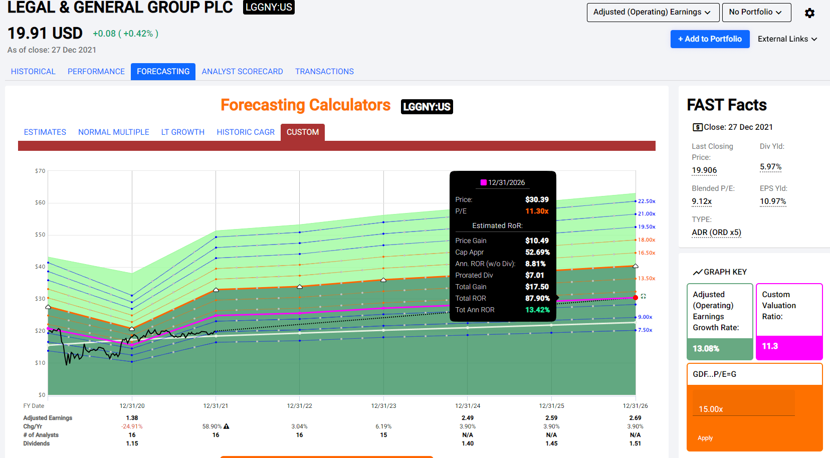830x458 pixels.
Task: Click the Add to Portfolio button
Action: (710, 39)
